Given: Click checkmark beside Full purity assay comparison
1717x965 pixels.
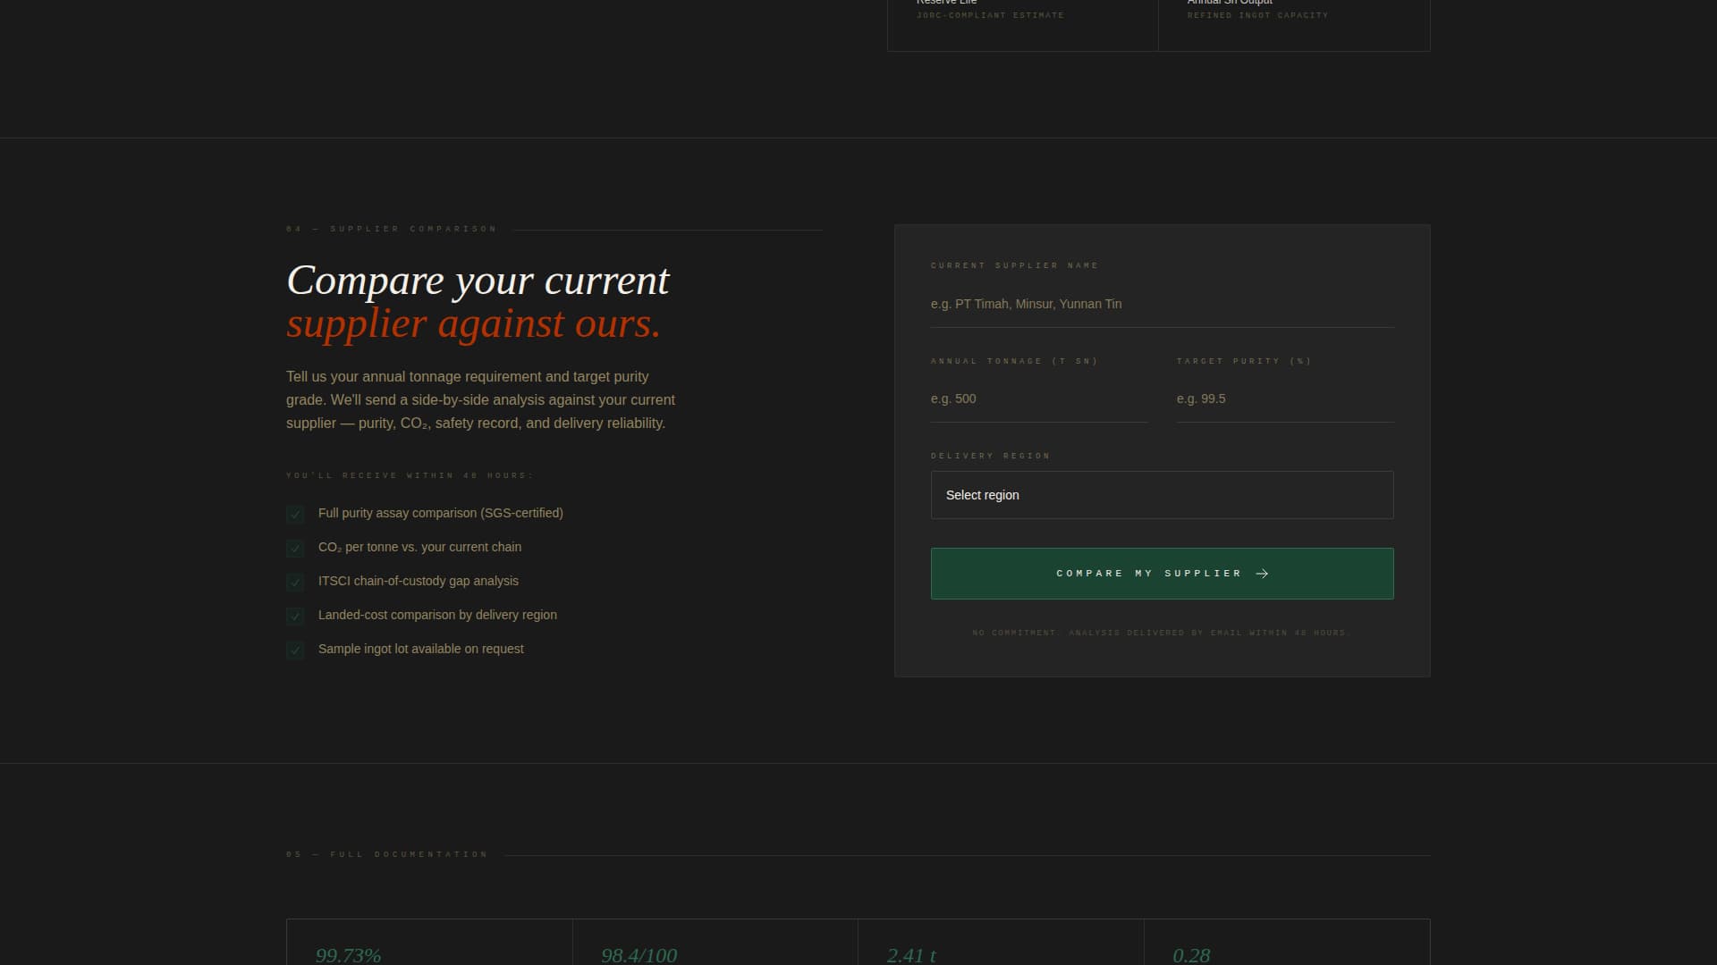Looking at the screenshot, I should pos(295,514).
